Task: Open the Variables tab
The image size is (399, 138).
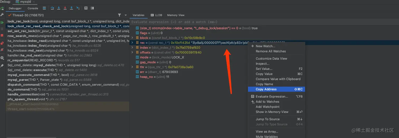Action: tap(139, 15)
